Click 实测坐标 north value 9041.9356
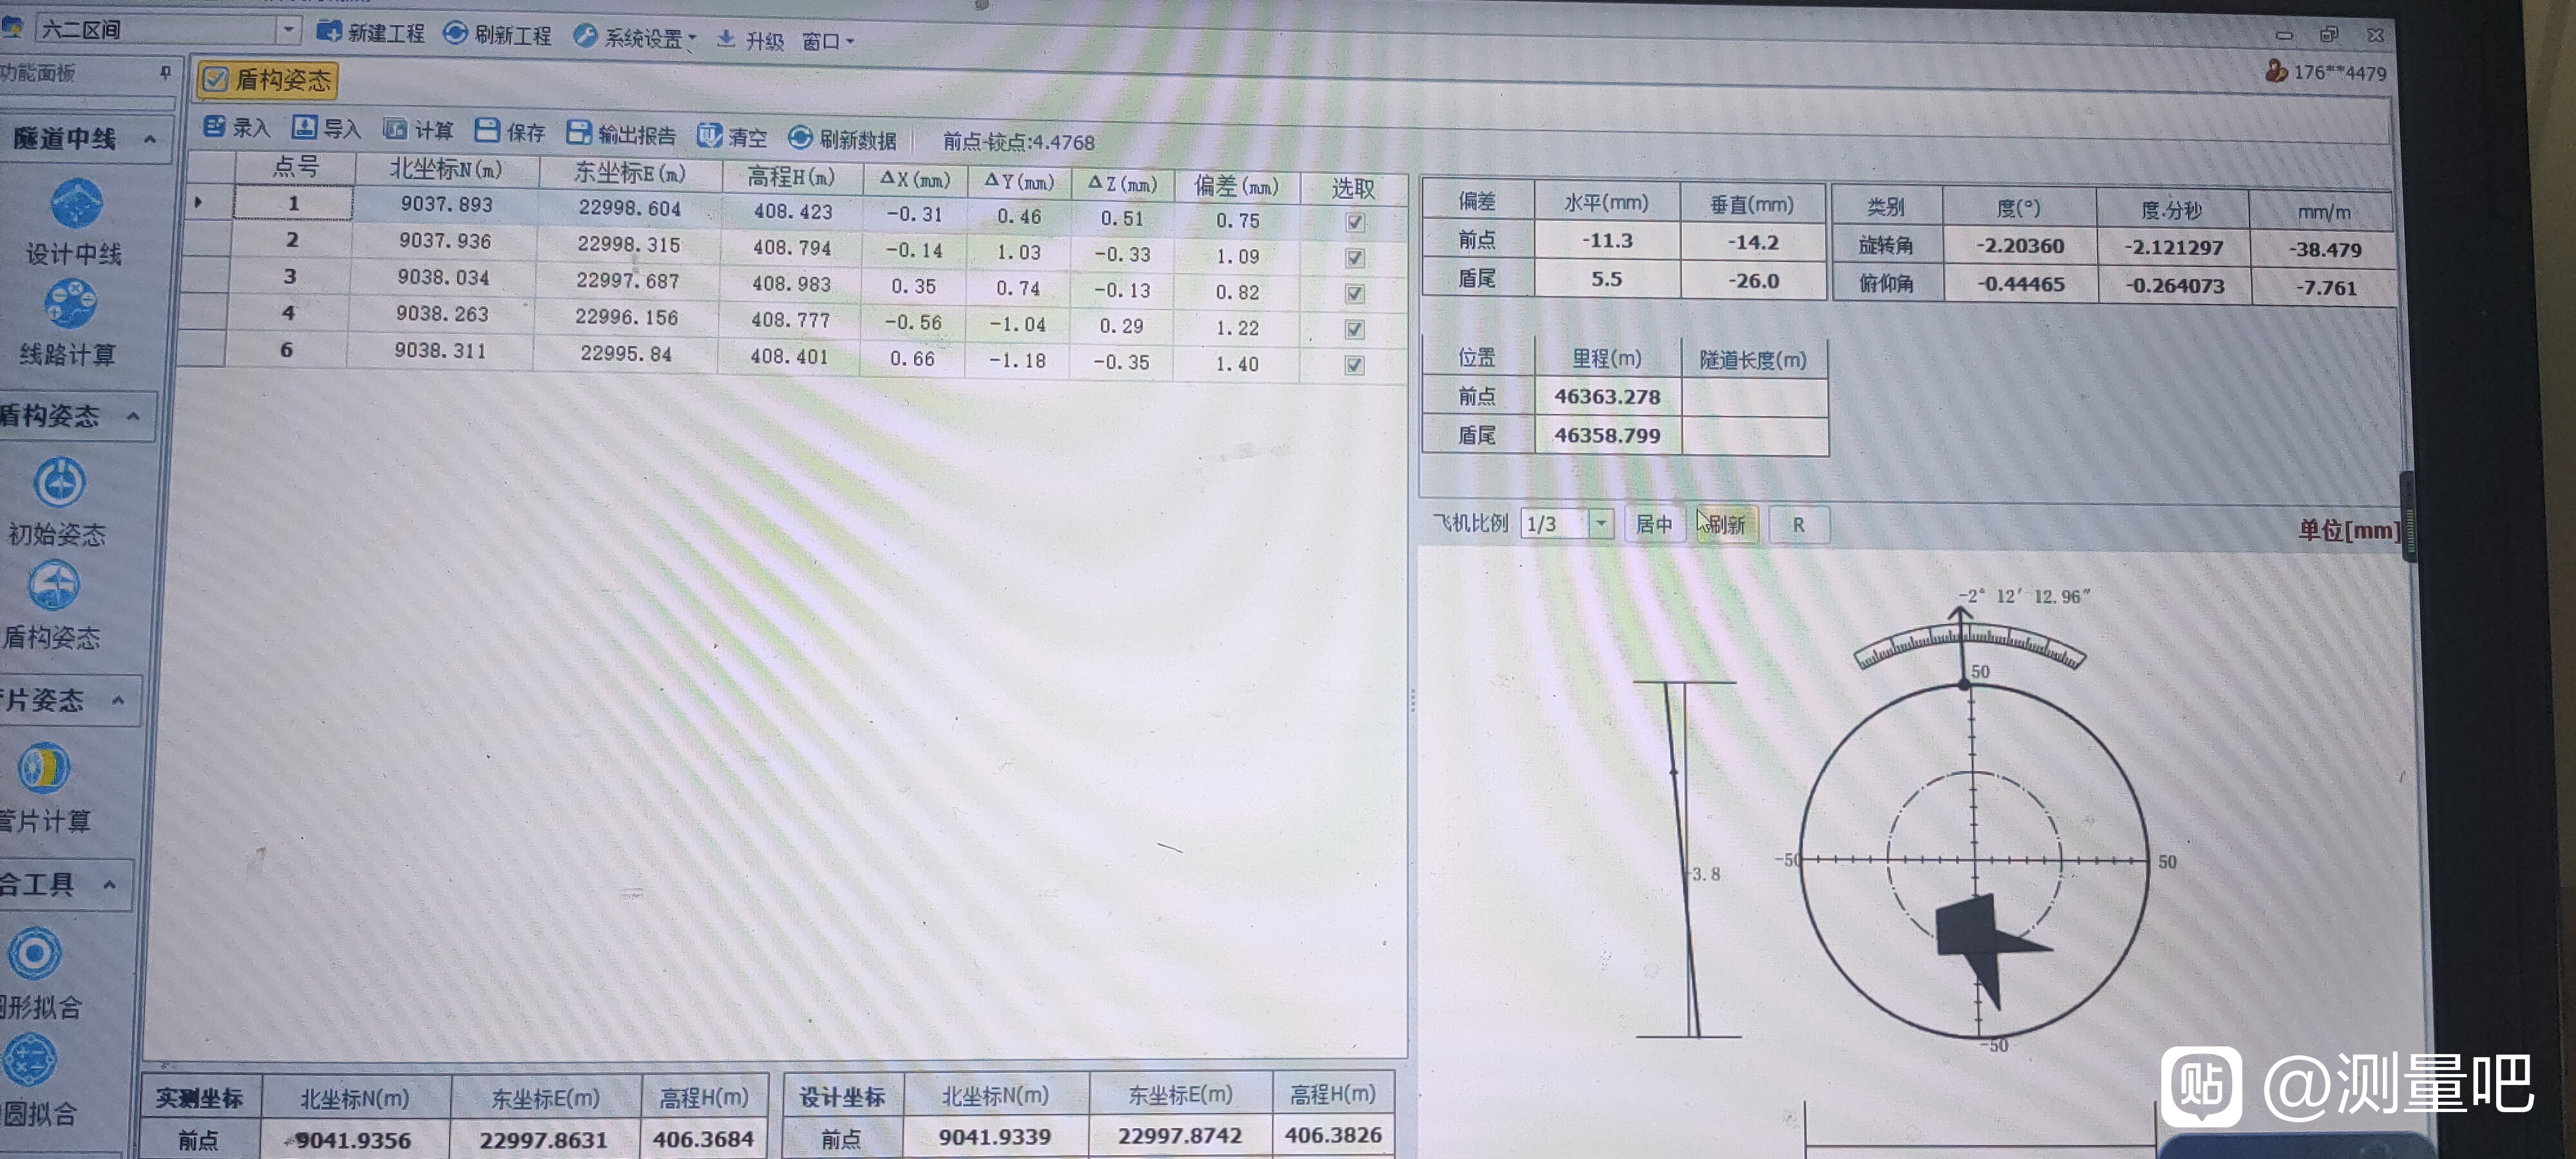Image resolution: width=2576 pixels, height=1159 pixels. pos(355,1140)
